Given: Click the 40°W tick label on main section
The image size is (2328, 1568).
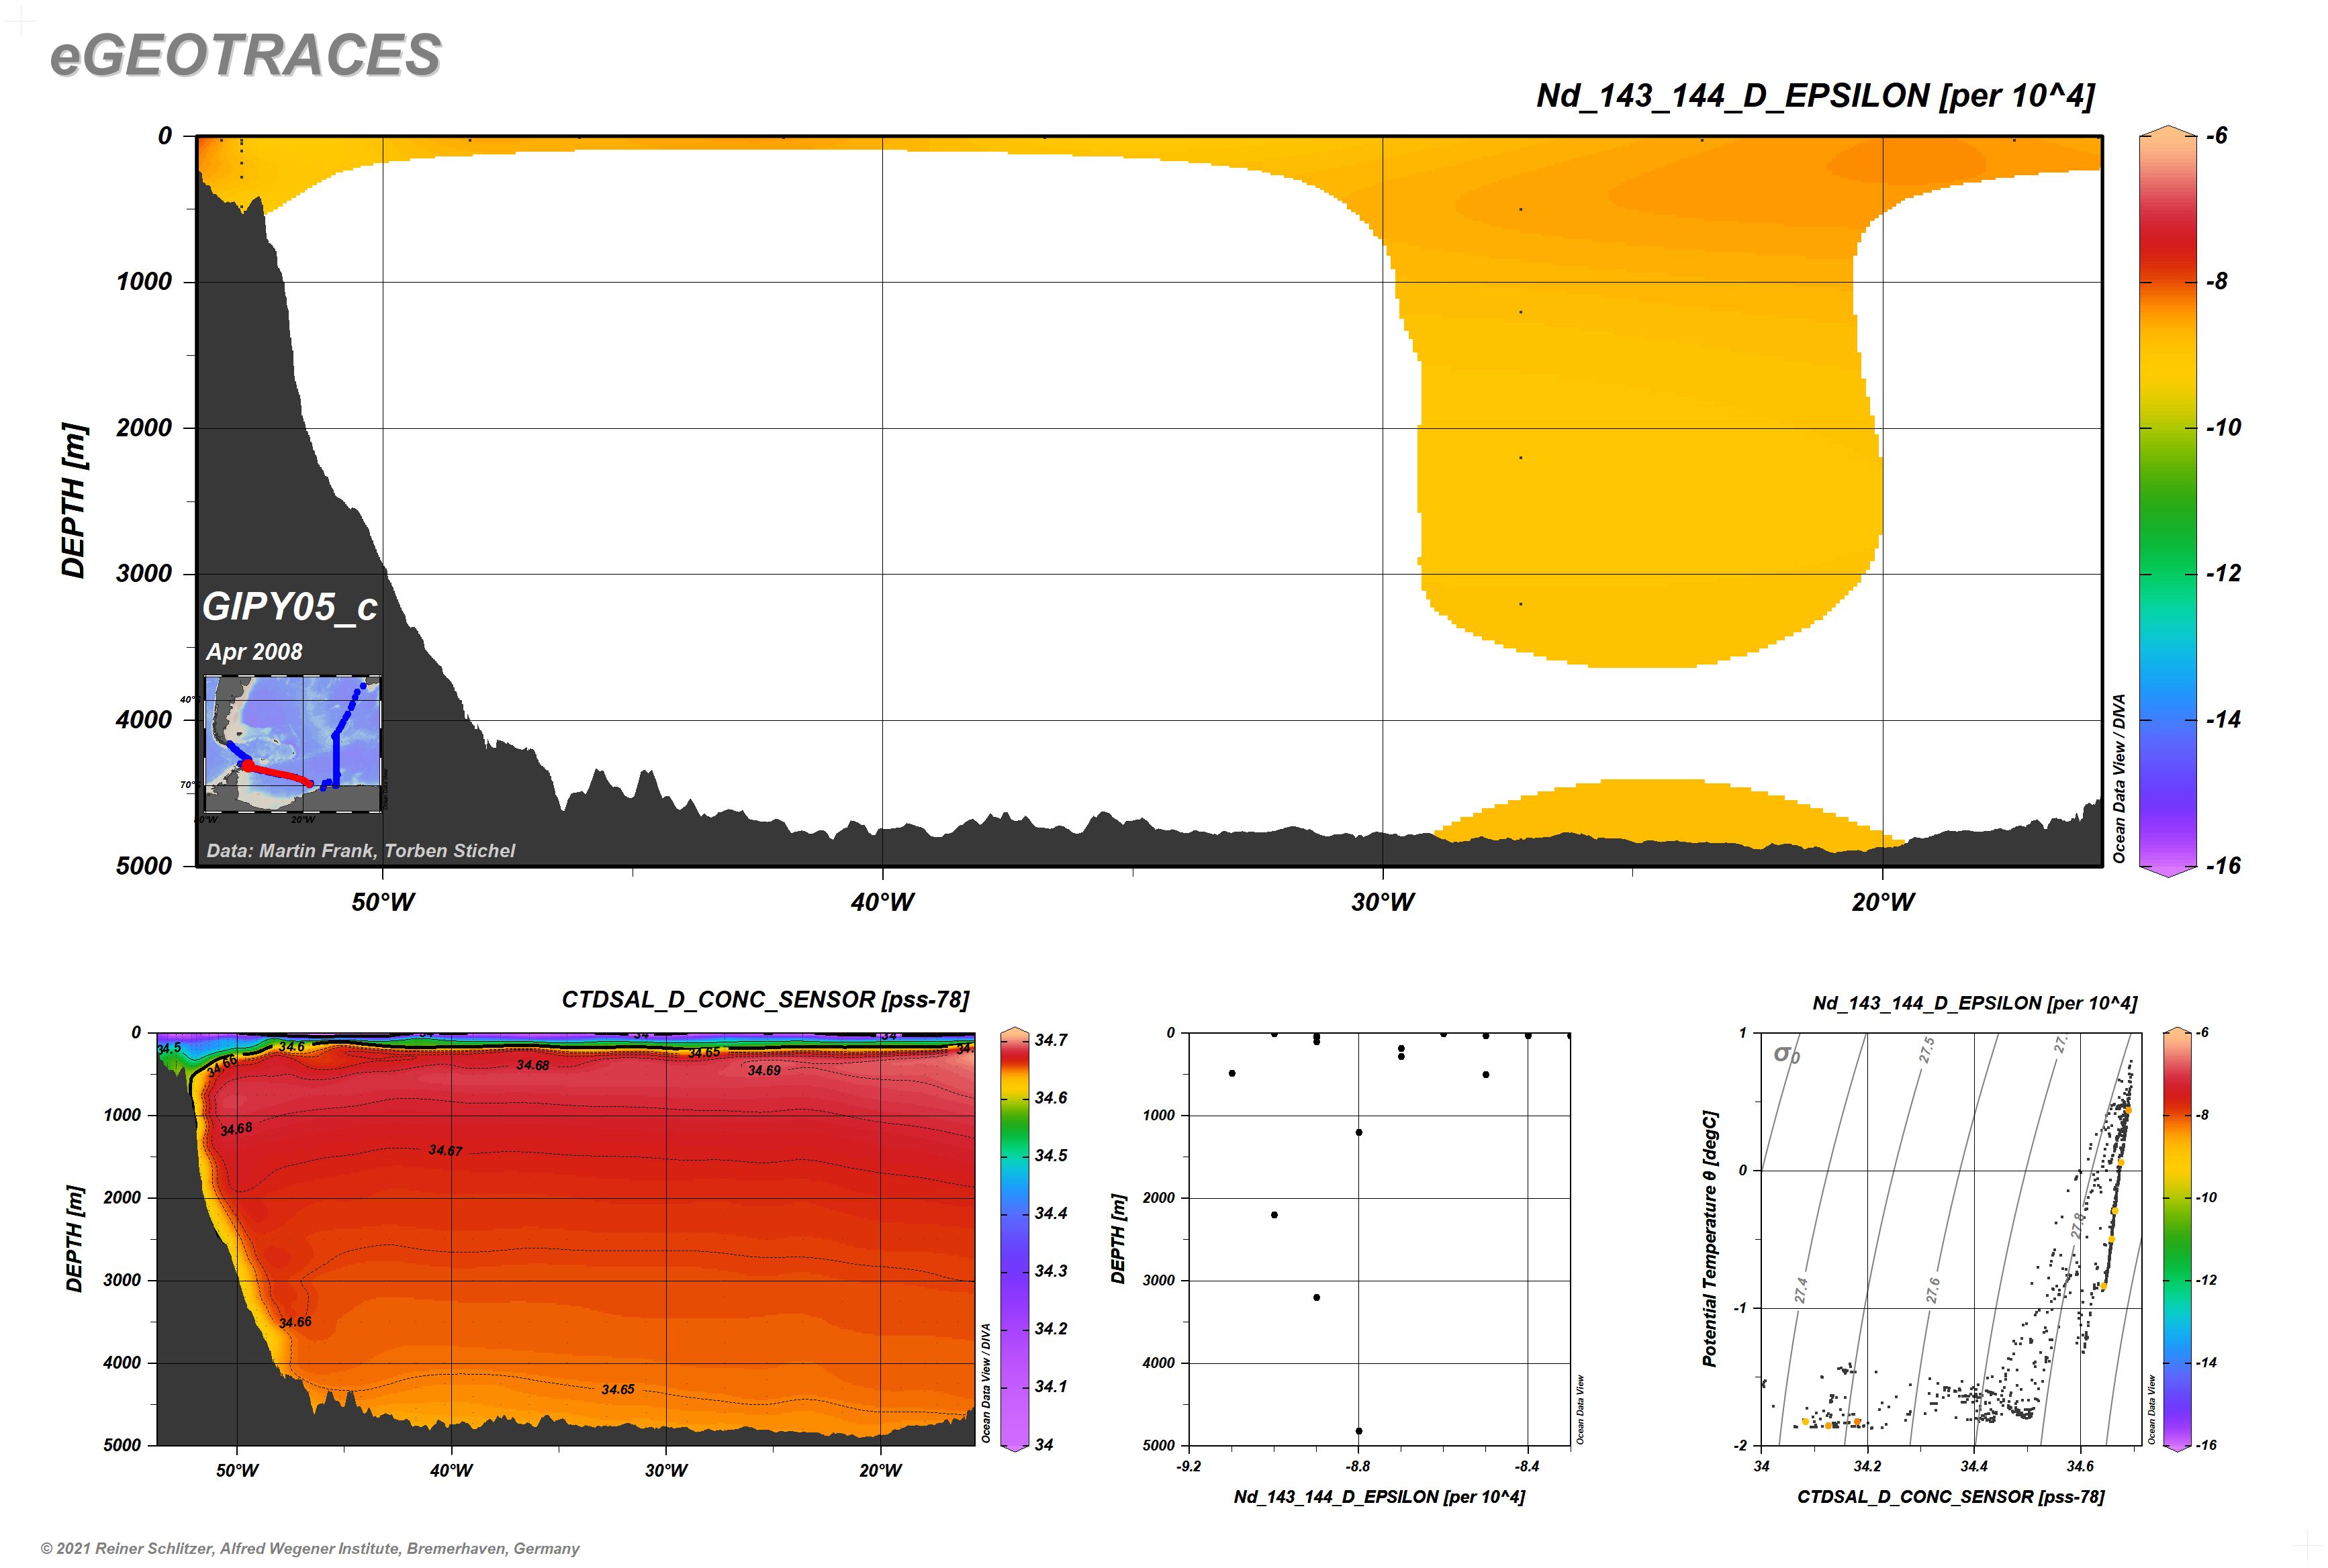Looking at the screenshot, I should [882, 903].
